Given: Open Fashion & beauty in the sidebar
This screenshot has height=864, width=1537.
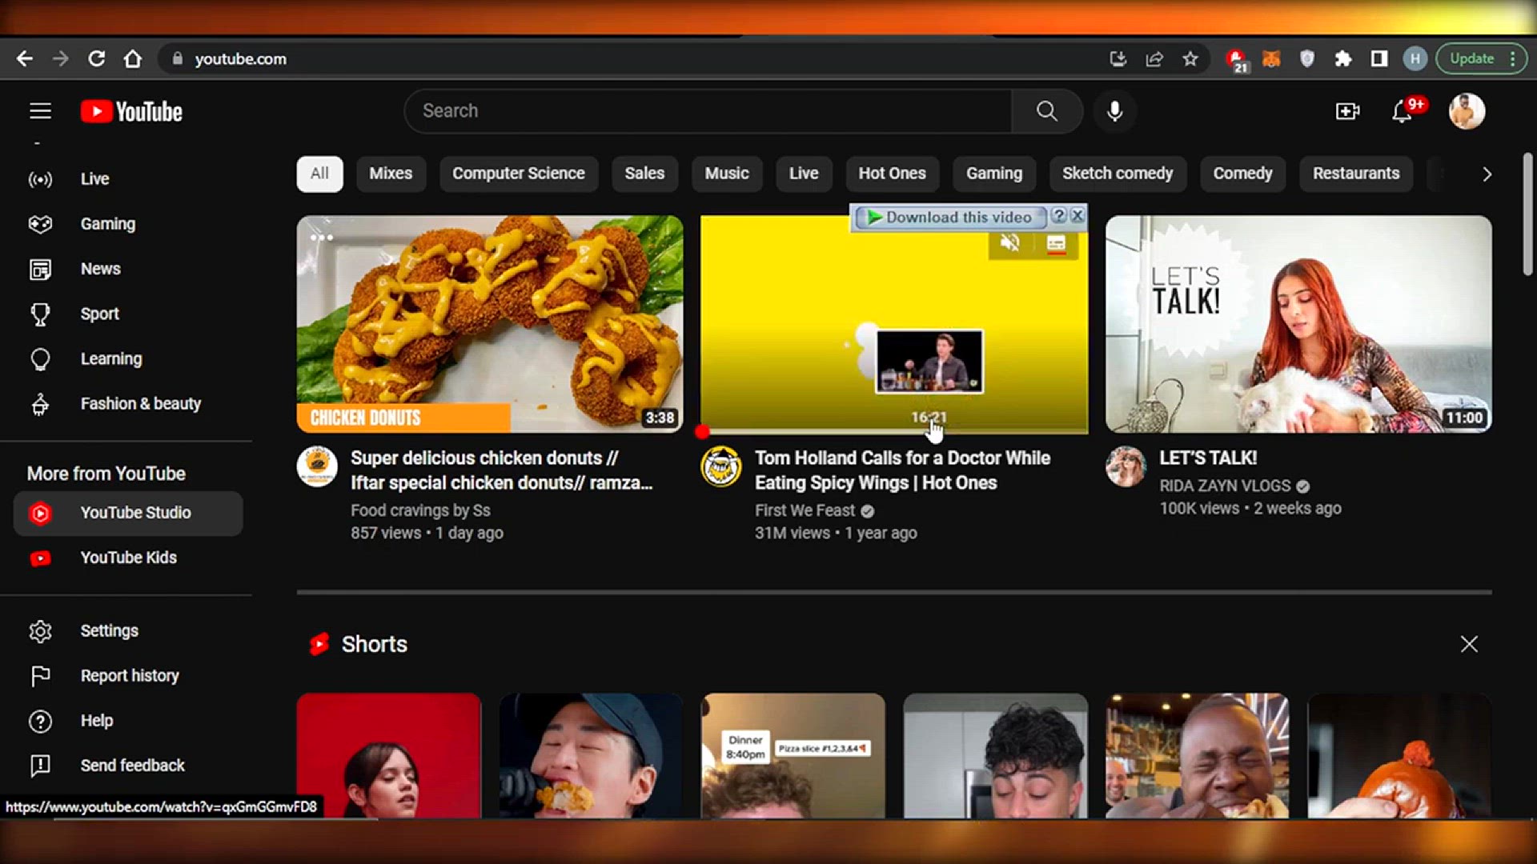Looking at the screenshot, I should pyautogui.click(x=128, y=404).
